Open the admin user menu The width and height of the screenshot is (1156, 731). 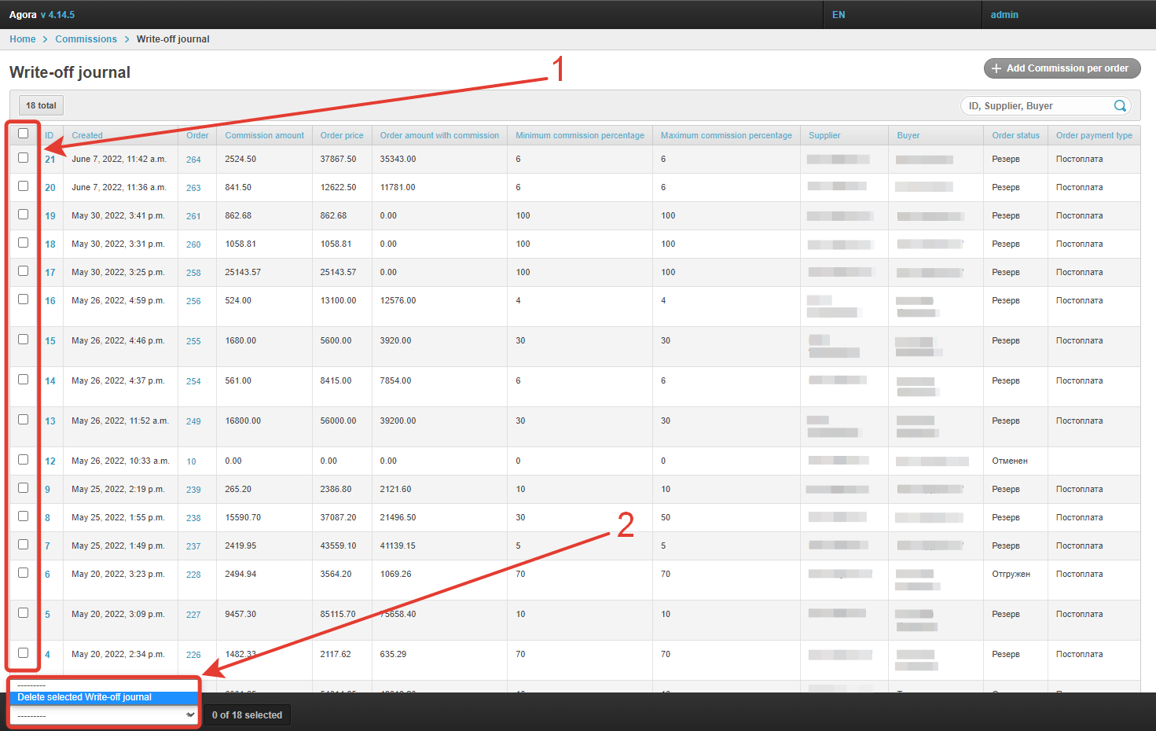point(1004,15)
